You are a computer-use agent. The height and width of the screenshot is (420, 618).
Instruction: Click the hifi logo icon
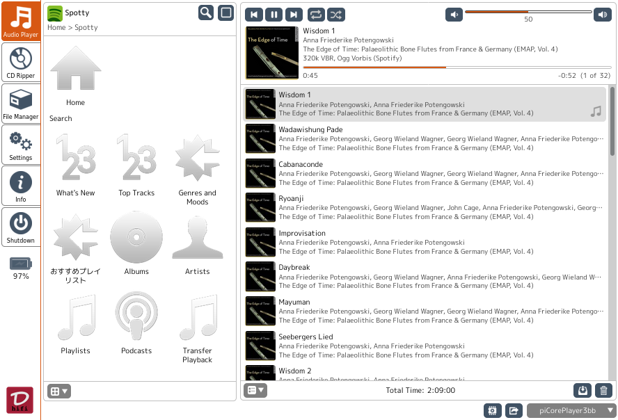click(x=19, y=400)
